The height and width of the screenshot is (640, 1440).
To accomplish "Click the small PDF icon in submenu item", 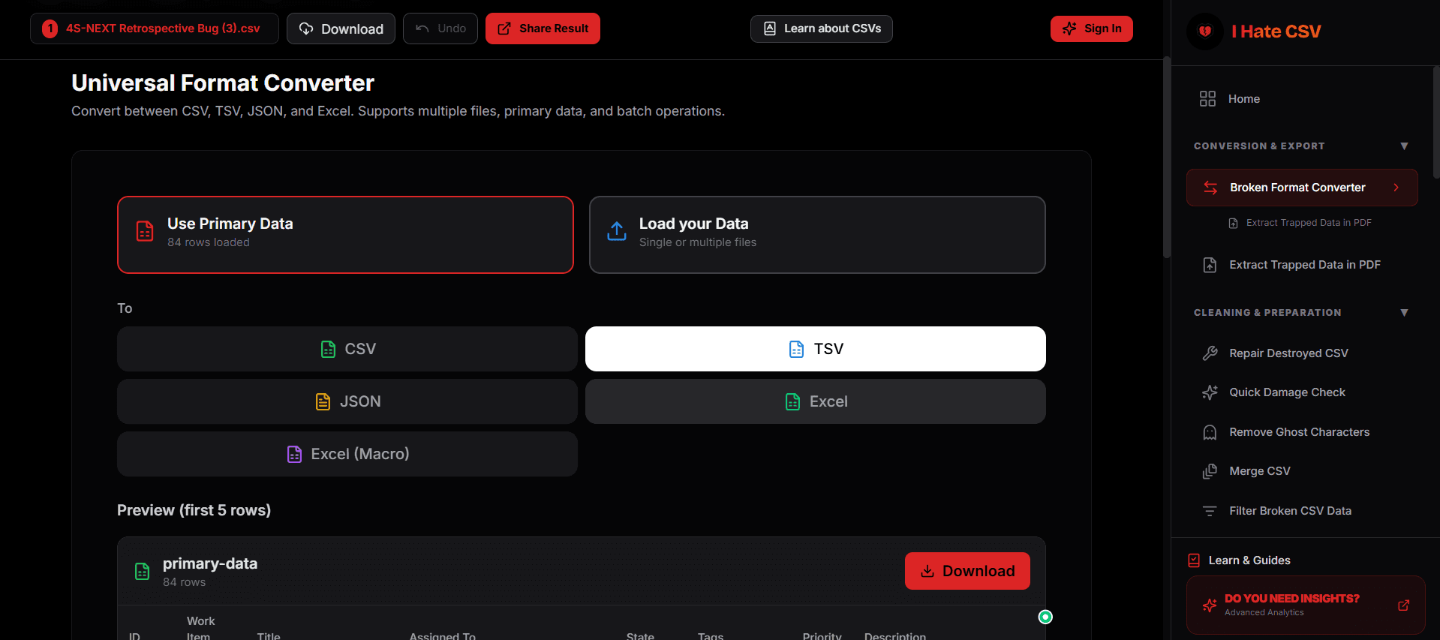I will (1233, 223).
